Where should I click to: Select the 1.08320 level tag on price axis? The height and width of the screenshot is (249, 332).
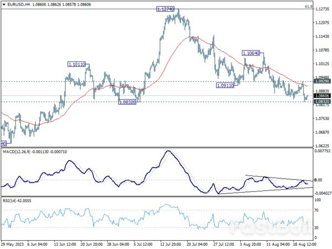pyautogui.click(x=322, y=102)
